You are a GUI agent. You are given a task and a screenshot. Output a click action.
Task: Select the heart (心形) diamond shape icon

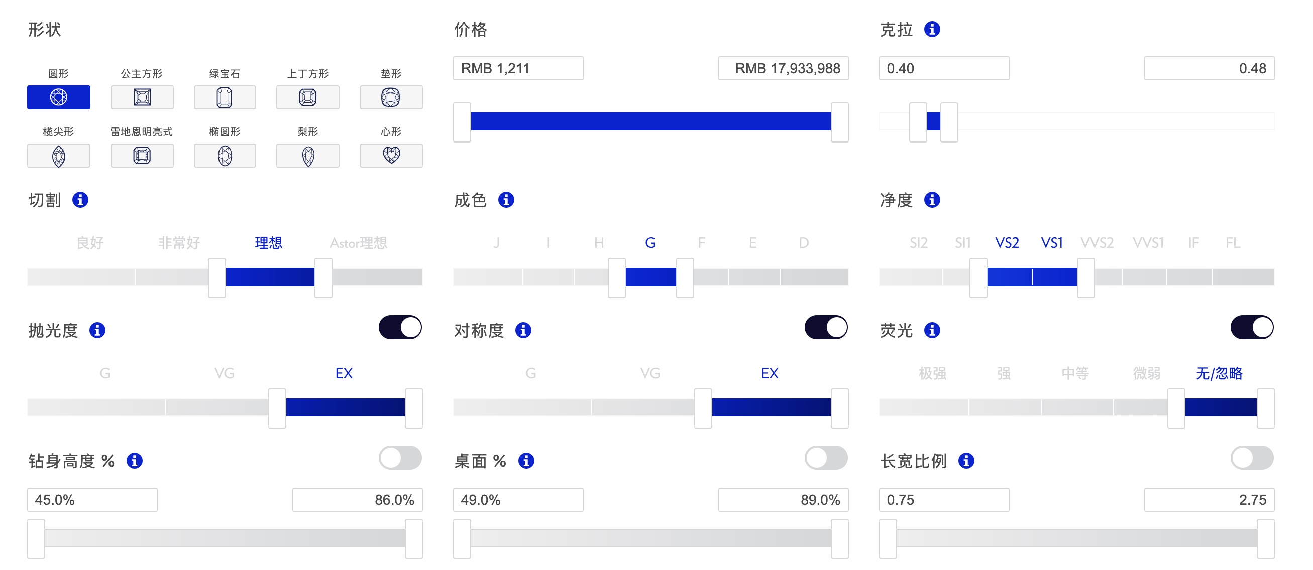tap(391, 156)
